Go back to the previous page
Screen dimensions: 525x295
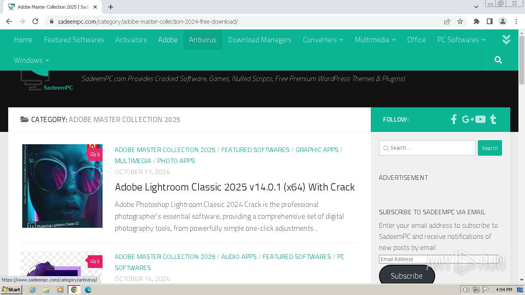[9, 21]
